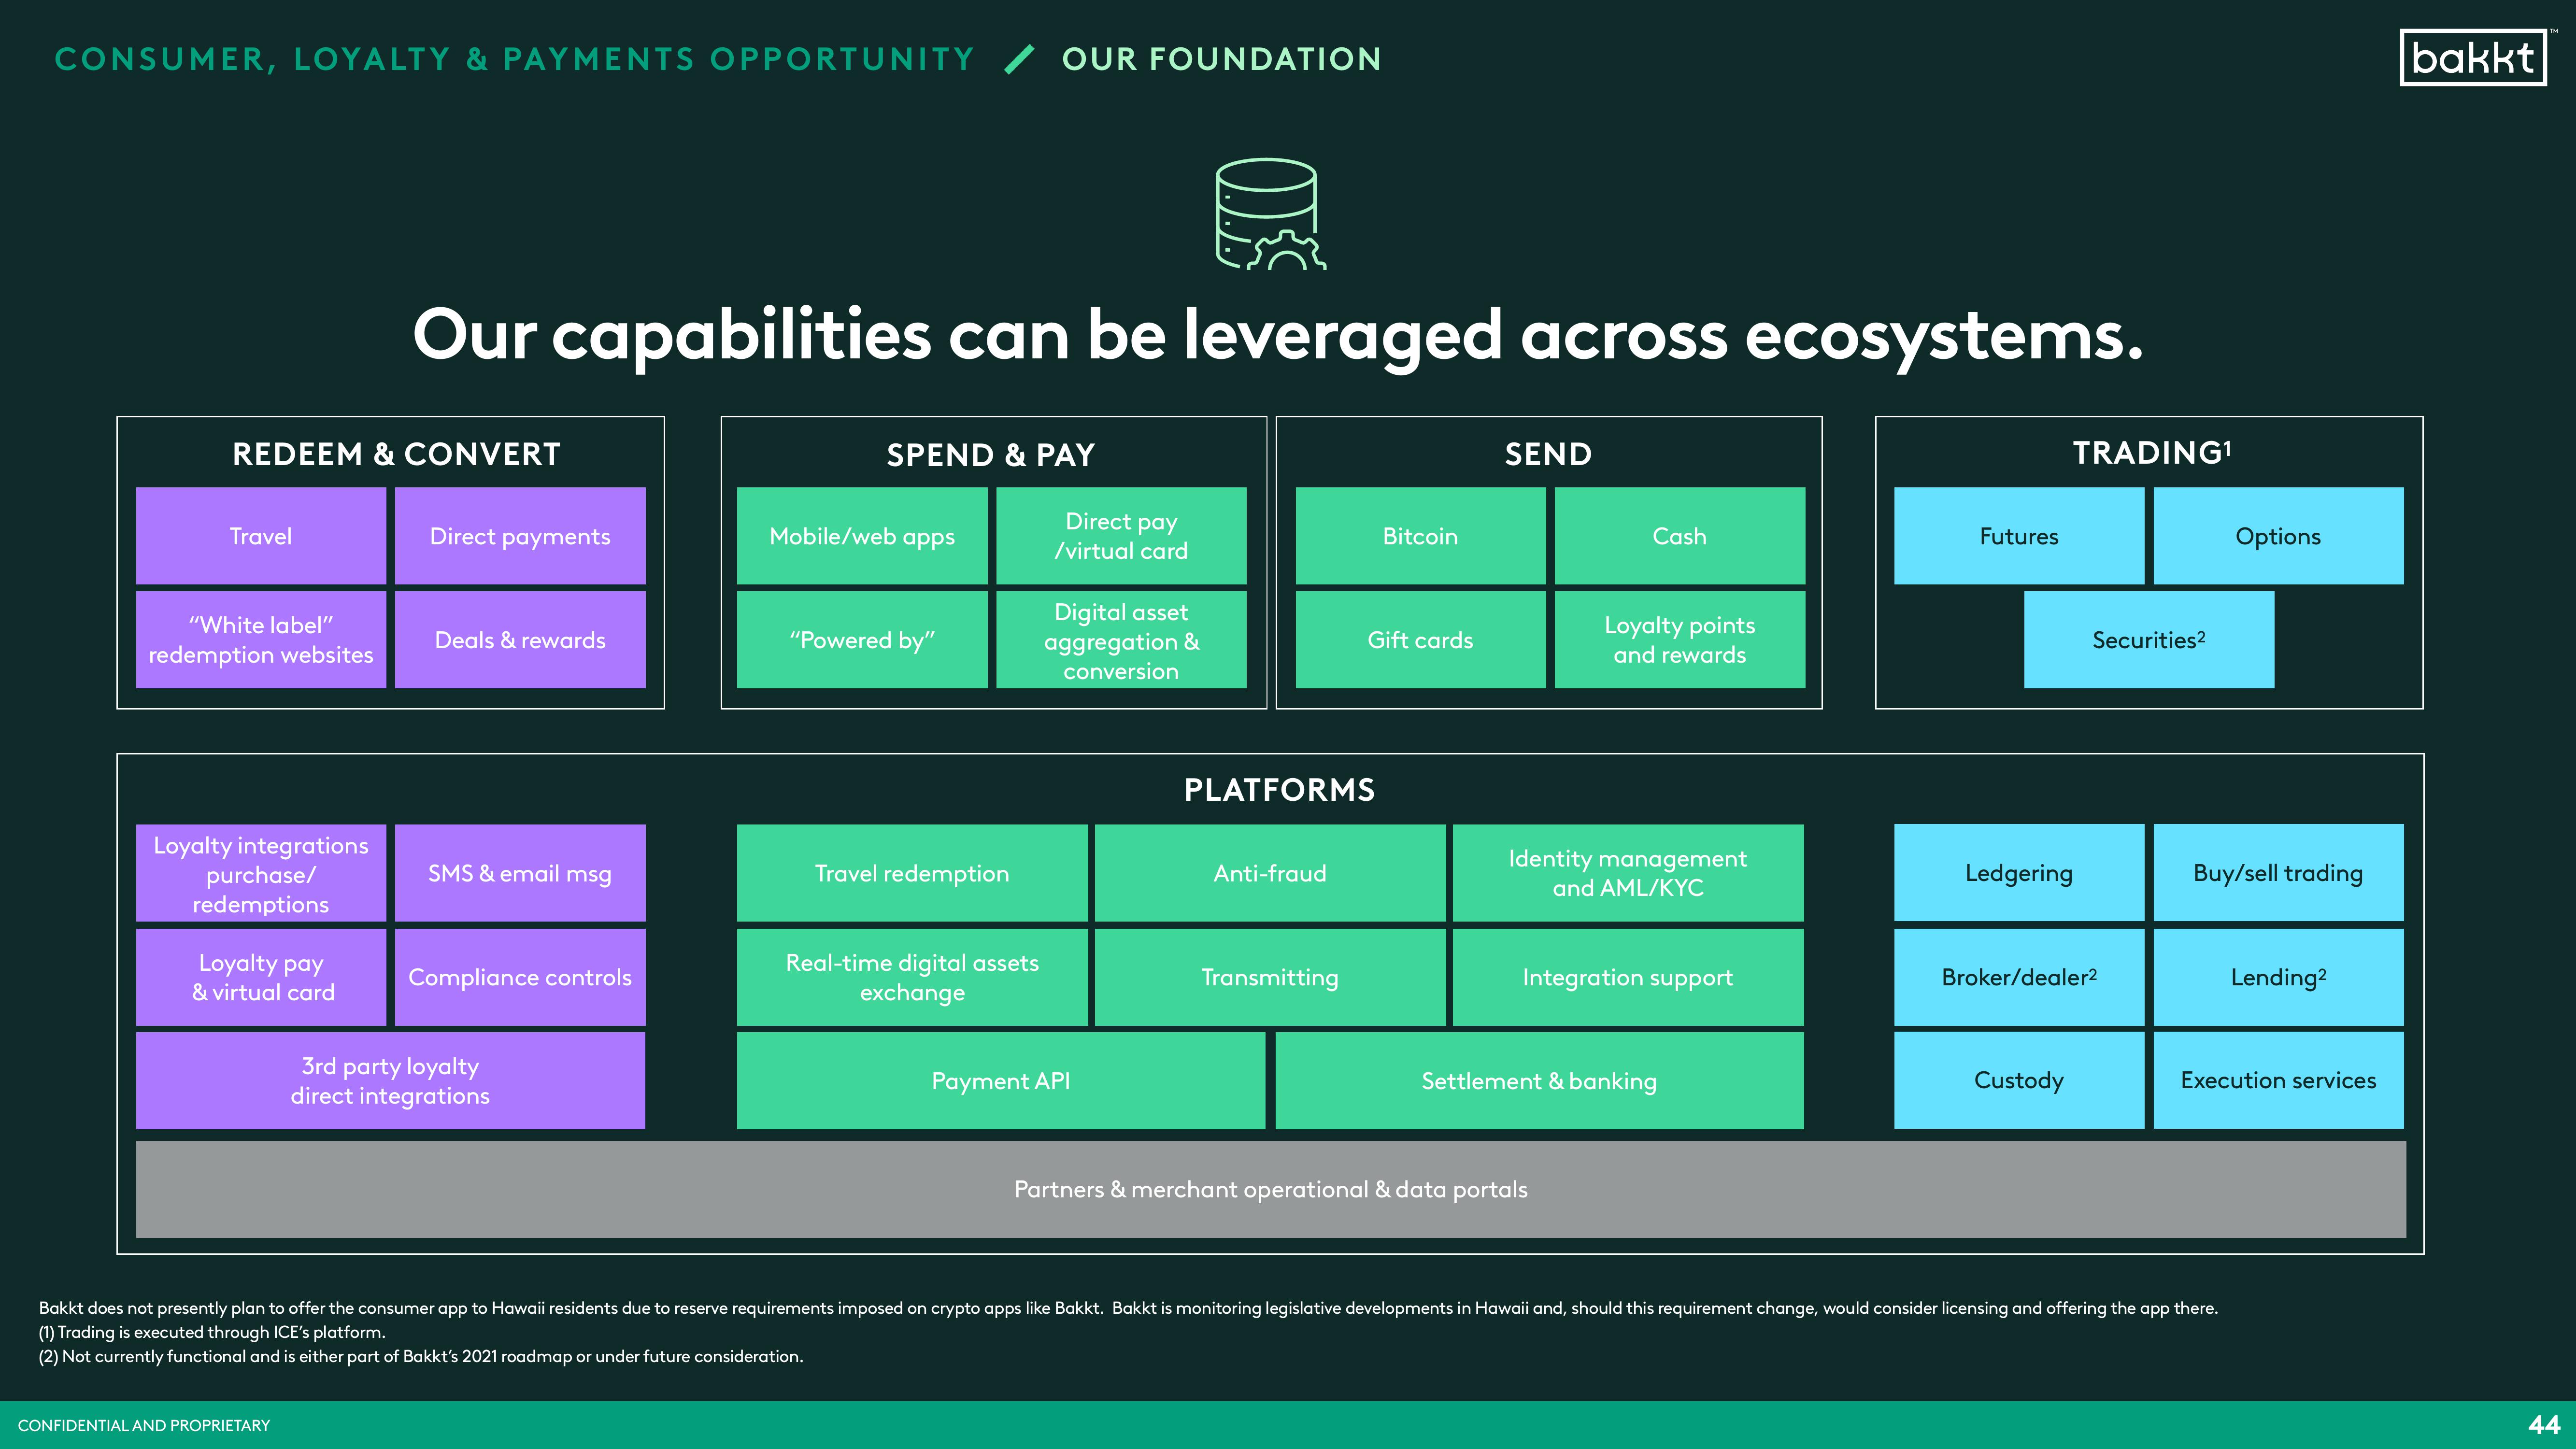Click the Deals & rewards tile
The width and height of the screenshot is (2576, 1449).
520,640
